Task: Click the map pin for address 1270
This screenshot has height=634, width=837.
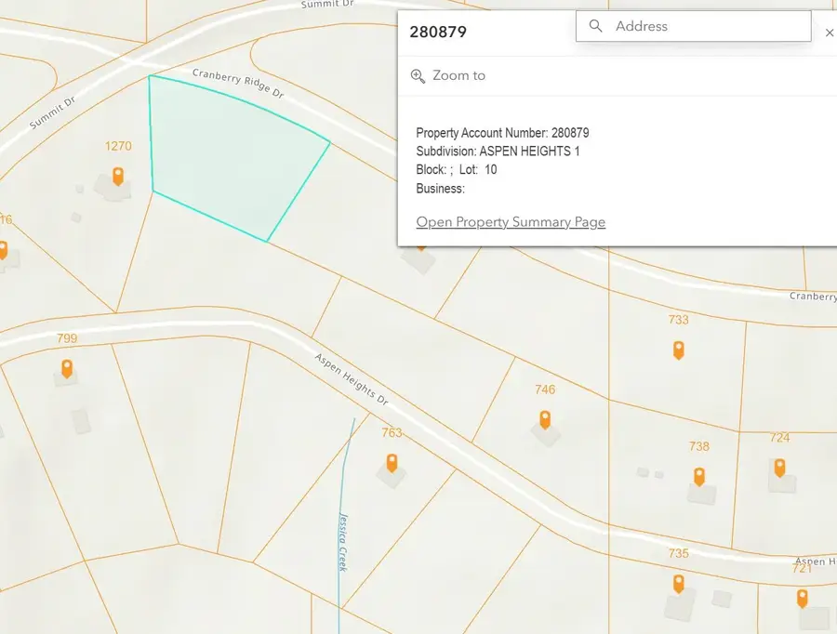Action: (118, 176)
